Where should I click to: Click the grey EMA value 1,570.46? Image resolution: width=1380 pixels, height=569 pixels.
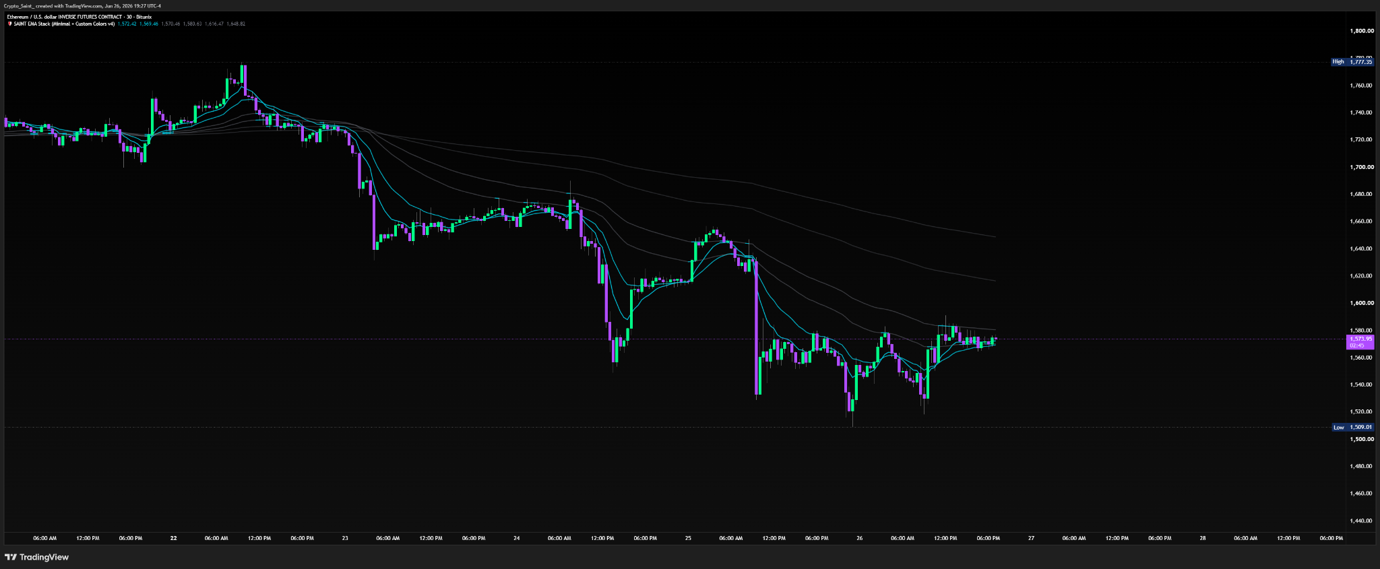(x=170, y=24)
